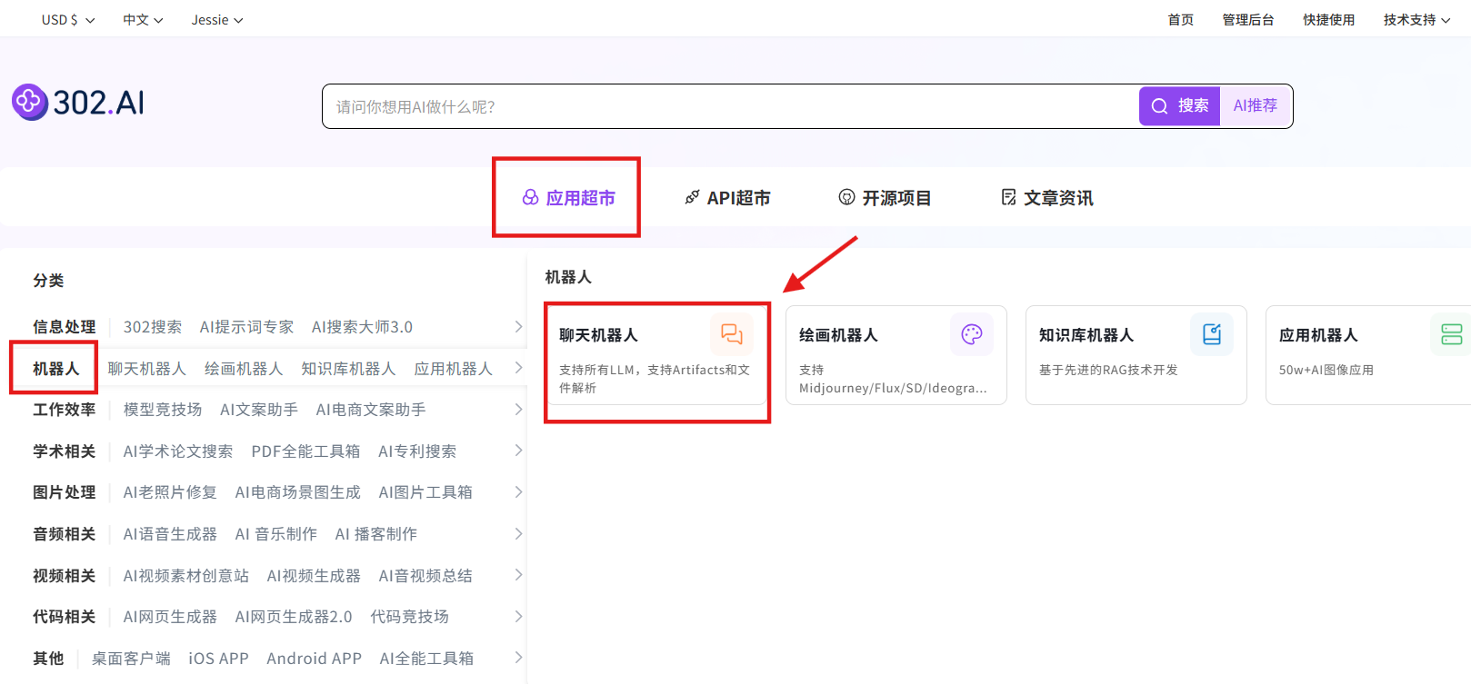
Task: Open Android APP link
Action: [314, 659]
